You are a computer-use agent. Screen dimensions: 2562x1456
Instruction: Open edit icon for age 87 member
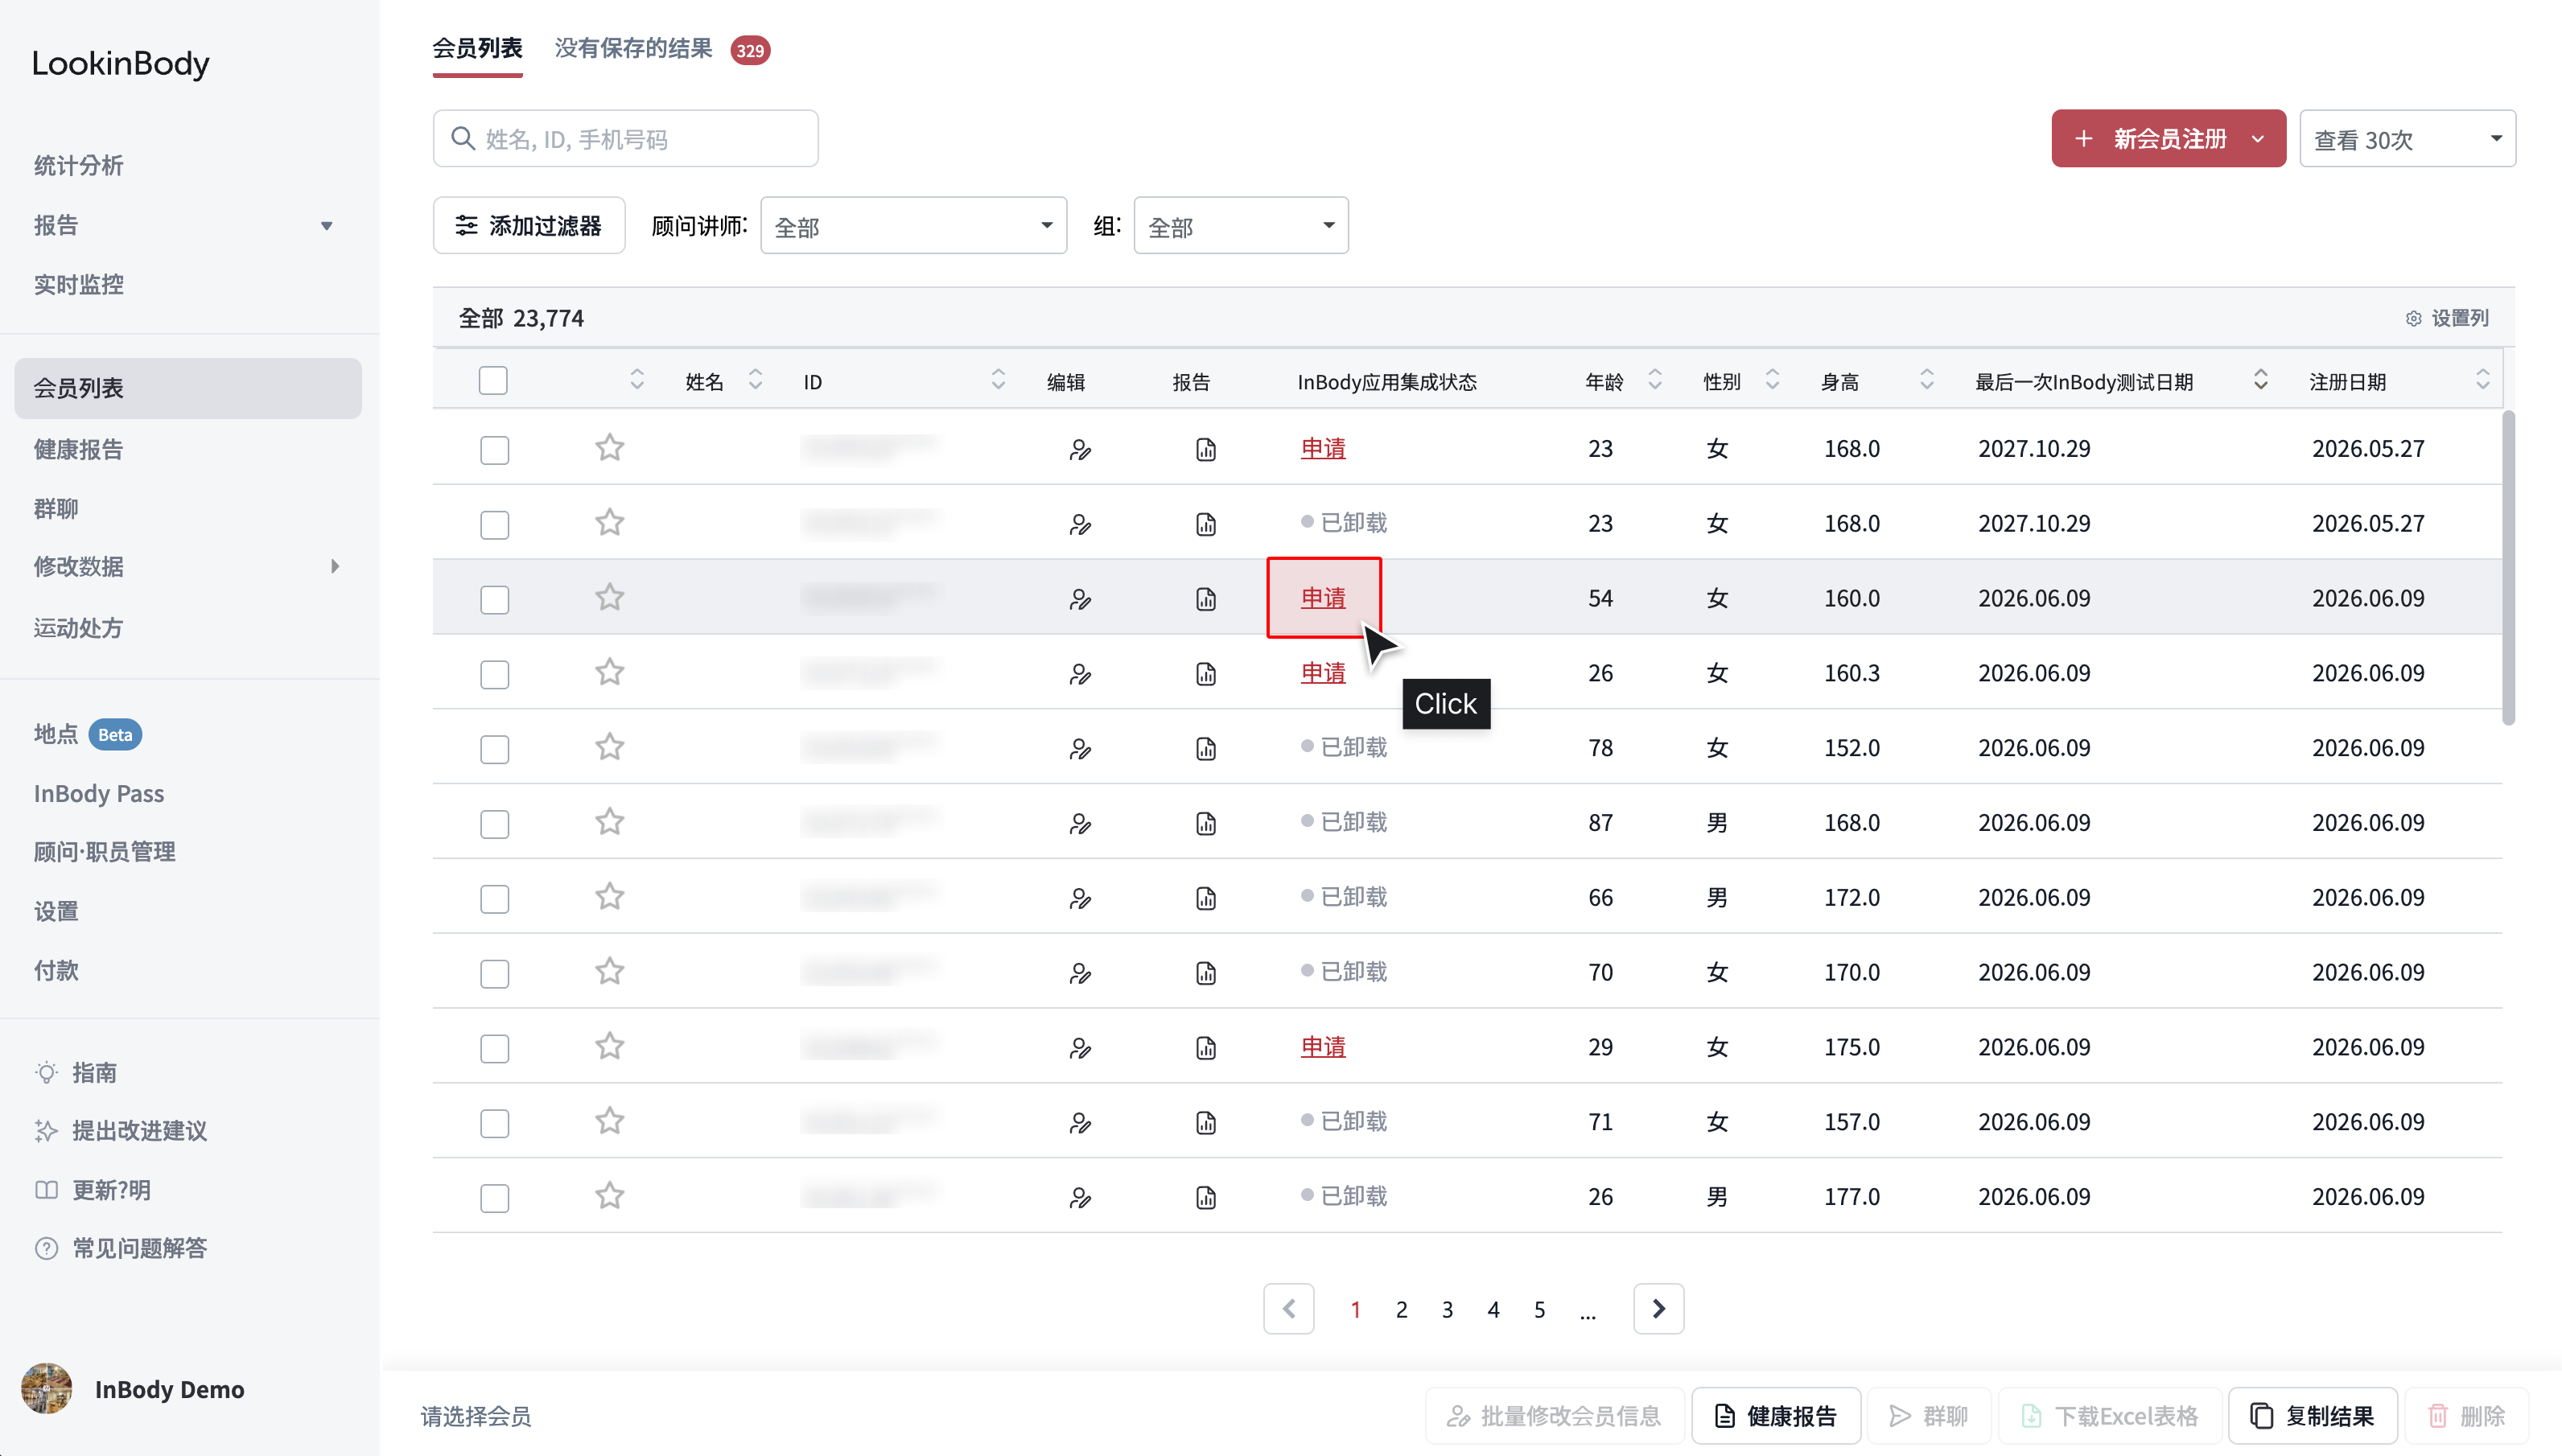[1080, 823]
